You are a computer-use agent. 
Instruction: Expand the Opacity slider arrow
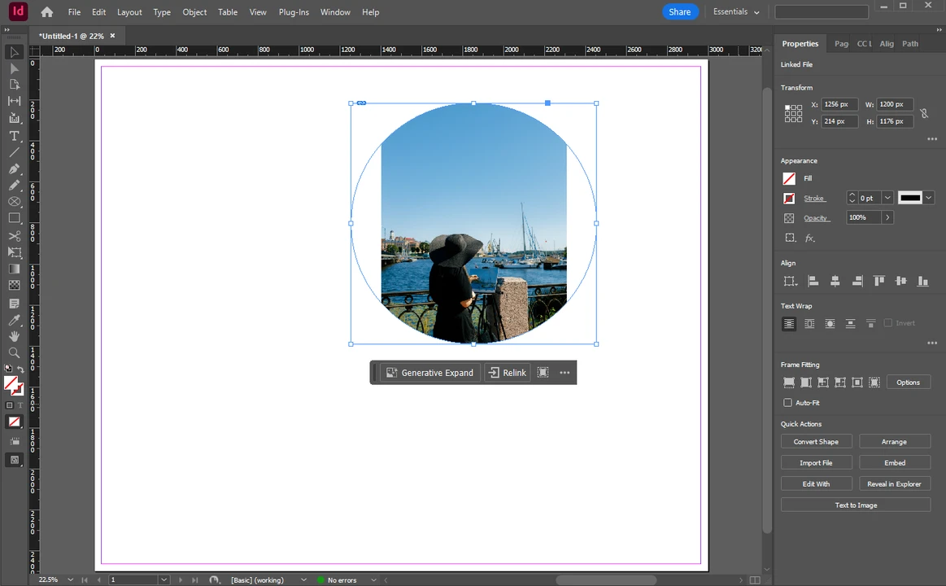click(887, 217)
